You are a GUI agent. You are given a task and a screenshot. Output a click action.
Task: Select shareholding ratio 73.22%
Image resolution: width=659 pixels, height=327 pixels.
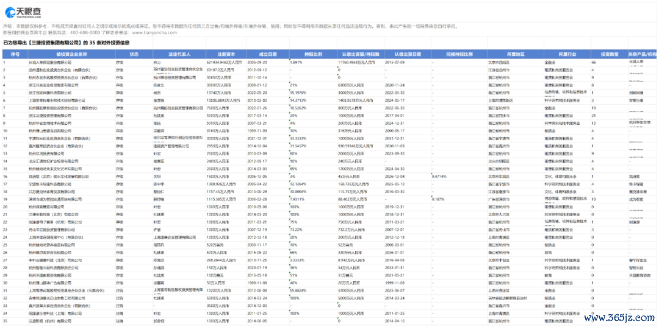(x=296, y=230)
